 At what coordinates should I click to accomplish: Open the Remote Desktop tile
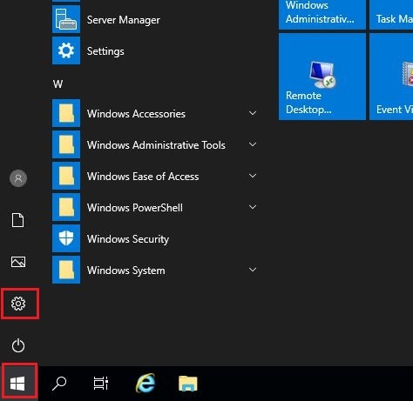coord(322,77)
